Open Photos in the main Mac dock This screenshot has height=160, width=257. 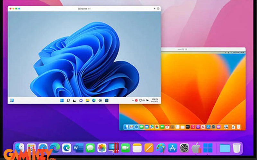click(102, 148)
